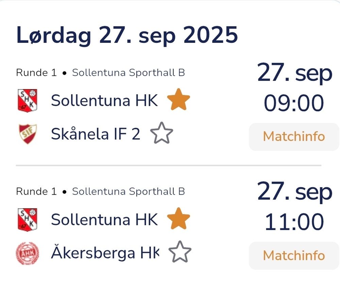This screenshot has height=296, width=340.
Task: Open Matchinfo for the 09:00 match
Action: pos(294,137)
